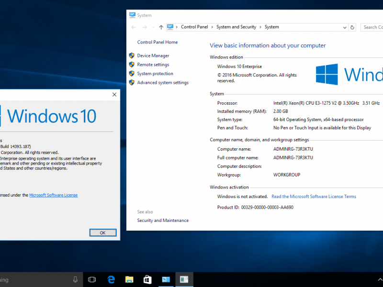Expand the chevron before System breadcrumb
Screen dimensions: 383x287
[260, 27]
